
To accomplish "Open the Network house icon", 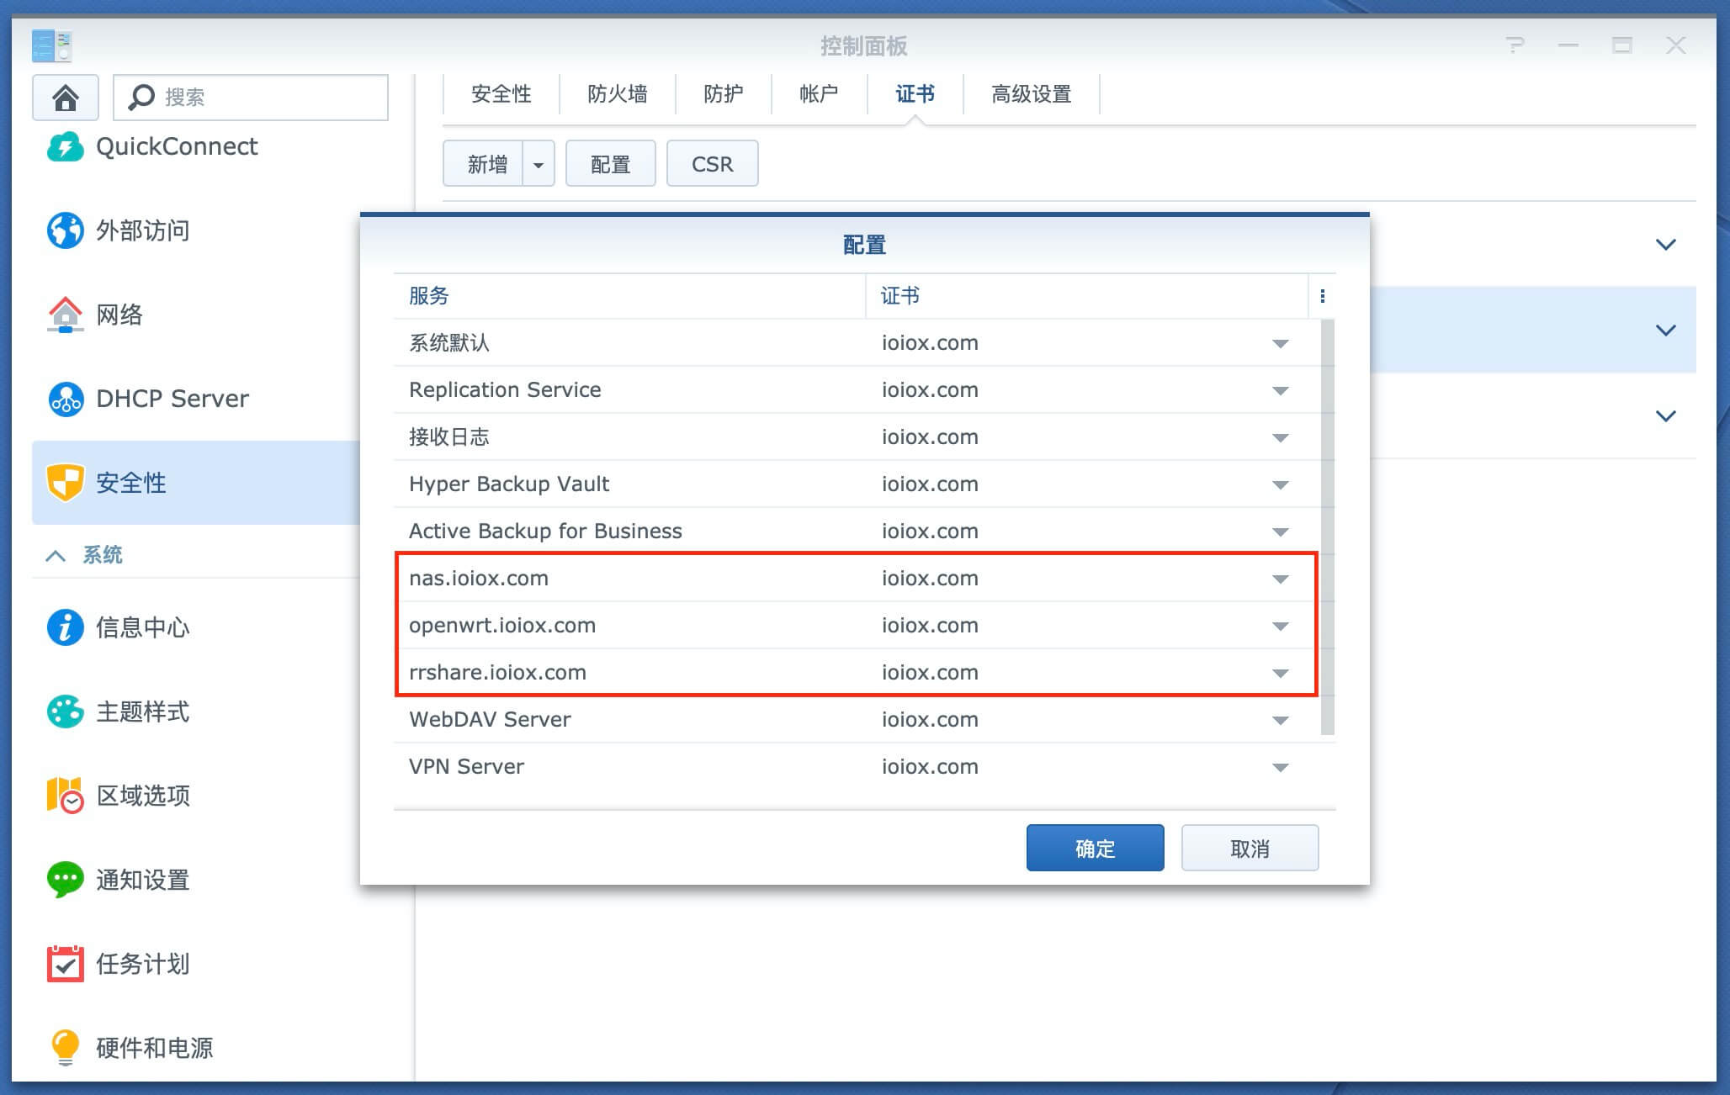I will (65, 315).
